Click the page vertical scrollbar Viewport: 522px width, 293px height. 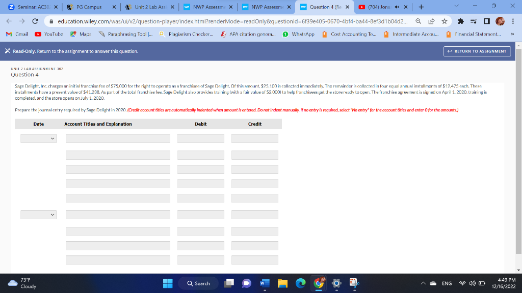pyautogui.click(x=518, y=151)
